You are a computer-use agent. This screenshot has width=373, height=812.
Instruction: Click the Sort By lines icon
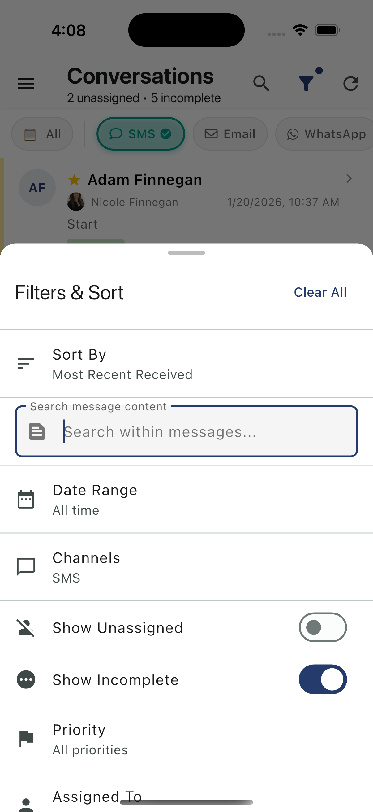[26, 364]
